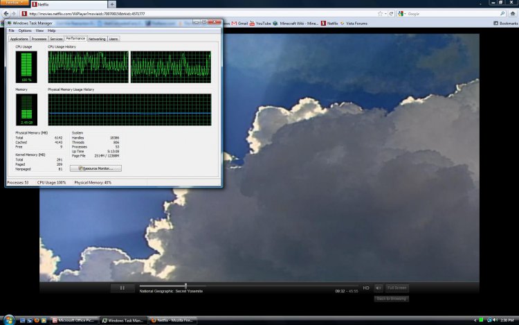
Task: Launch Firefox from the quick launch bar
Action: pos(37,320)
